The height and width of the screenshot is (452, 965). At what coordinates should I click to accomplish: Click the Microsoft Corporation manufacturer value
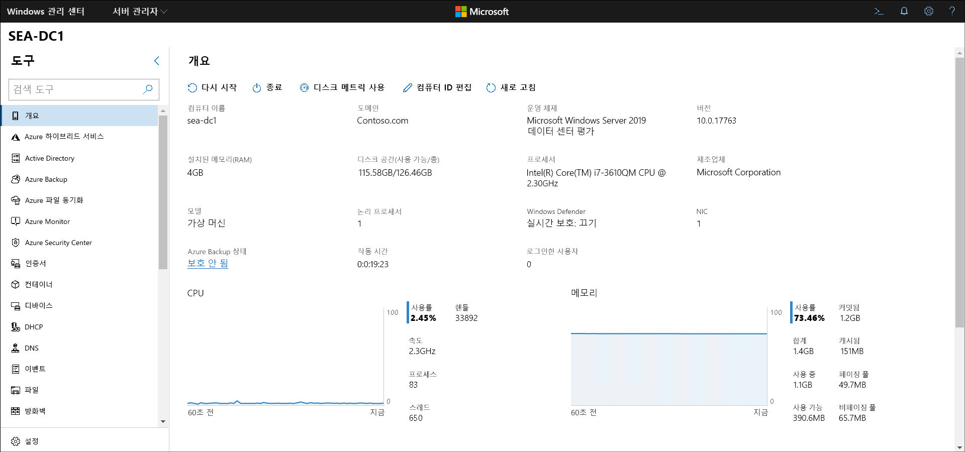[738, 172]
